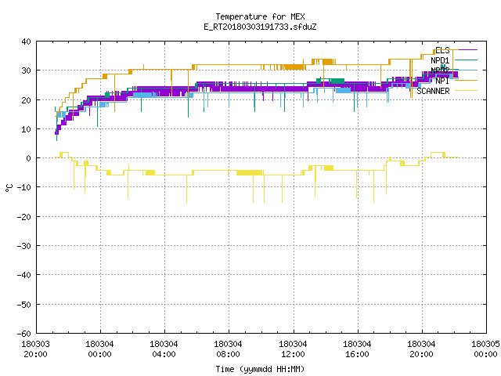Screen dimensions: 501x376
Task: Click the NPD1 legend label
Action: 440,60
